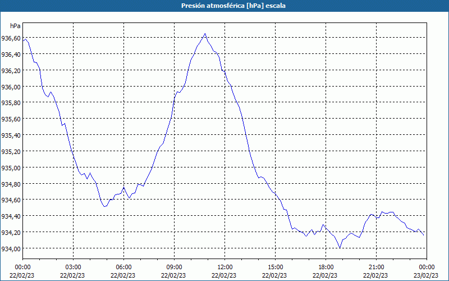Click the 12:00 time axis label

pyautogui.click(x=225, y=268)
